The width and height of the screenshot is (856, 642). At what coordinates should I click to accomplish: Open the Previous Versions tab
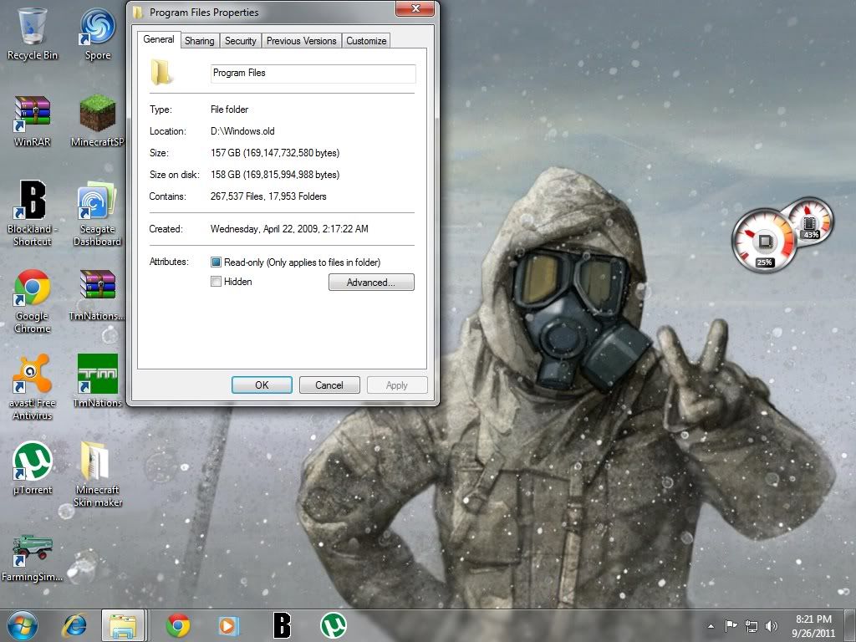tap(301, 41)
